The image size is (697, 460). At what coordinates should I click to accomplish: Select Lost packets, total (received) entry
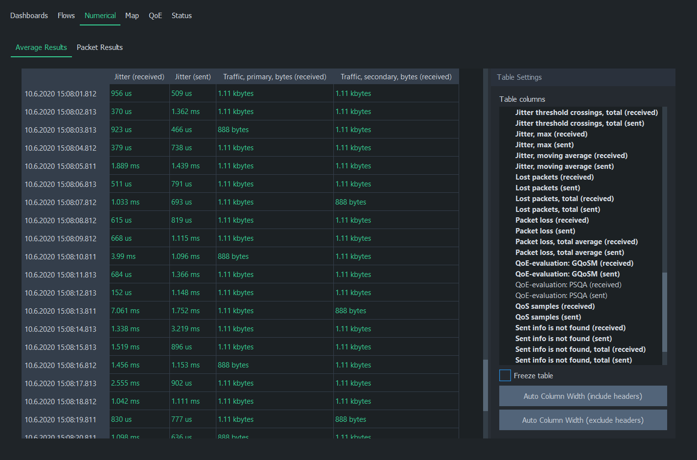point(564,199)
